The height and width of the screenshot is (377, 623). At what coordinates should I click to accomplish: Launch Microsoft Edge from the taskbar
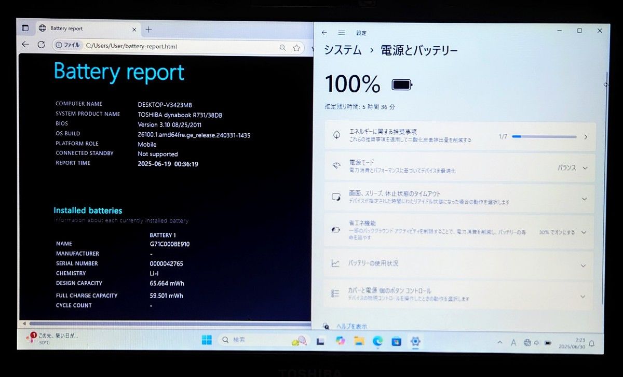tap(377, 342)
